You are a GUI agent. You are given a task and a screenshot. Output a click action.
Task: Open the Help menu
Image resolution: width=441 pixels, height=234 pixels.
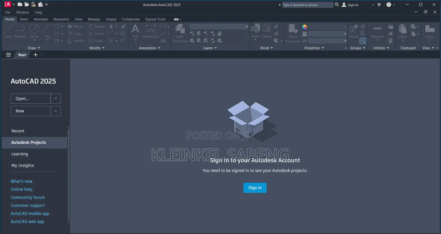click(x=39, y=12)
